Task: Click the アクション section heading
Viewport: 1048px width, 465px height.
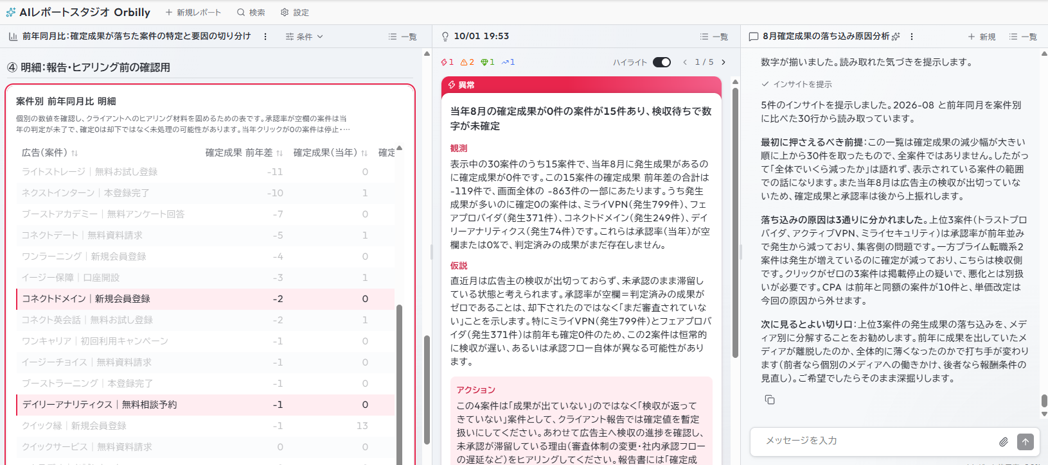Action: 475,390
